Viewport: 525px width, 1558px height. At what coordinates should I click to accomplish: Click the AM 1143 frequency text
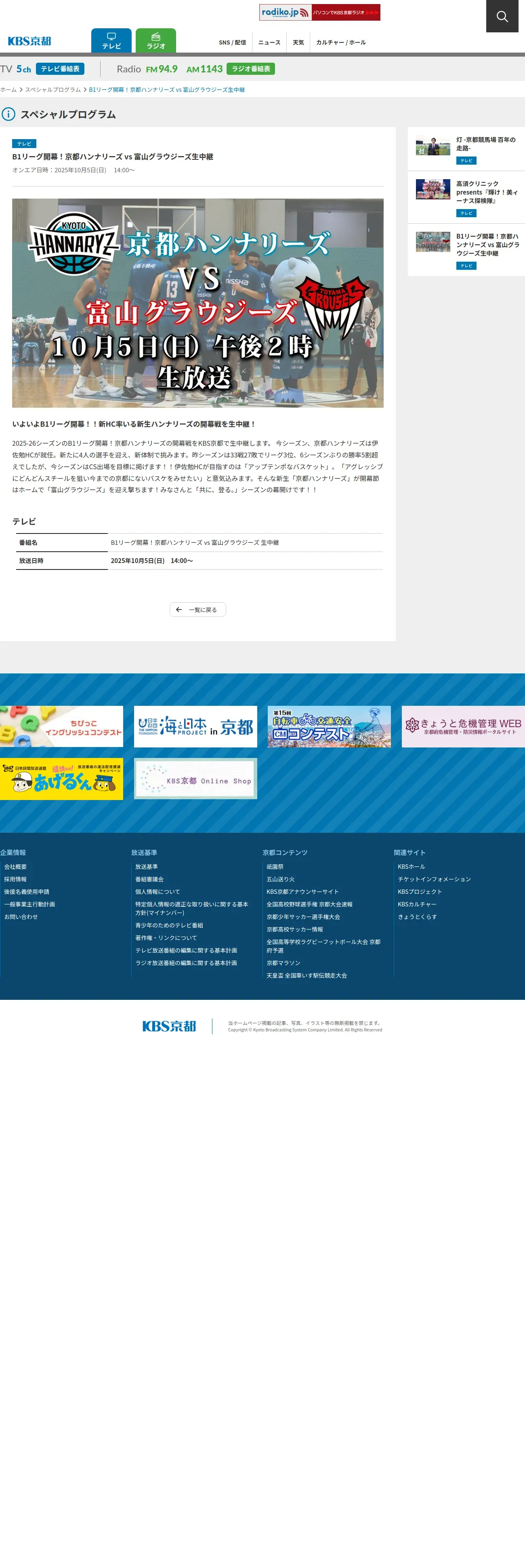(204, 69)
